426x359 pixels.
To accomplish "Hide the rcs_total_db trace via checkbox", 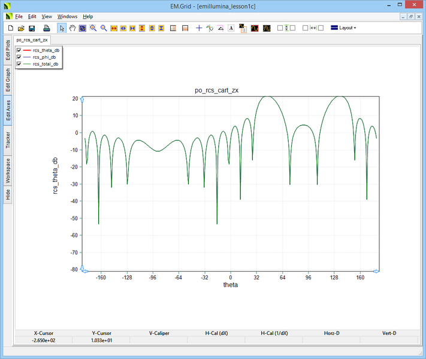I will point(19,63).
